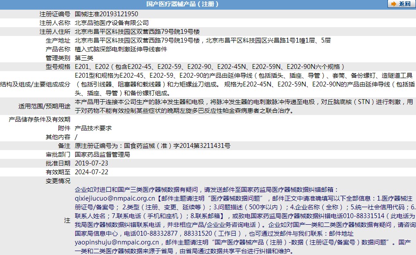Click the orange arrow icon on 返回 button
416x255 pixels.
394,4
